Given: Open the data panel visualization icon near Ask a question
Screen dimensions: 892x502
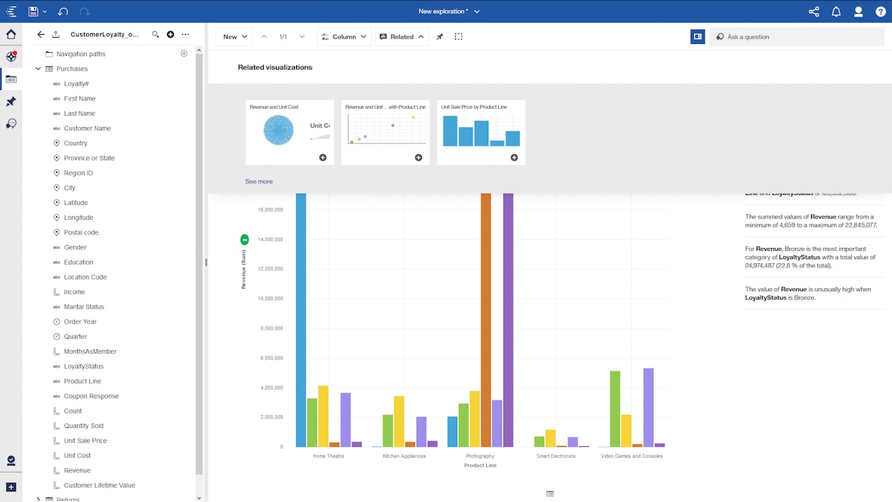Looking at the screenshot, I should pos(697,36).
